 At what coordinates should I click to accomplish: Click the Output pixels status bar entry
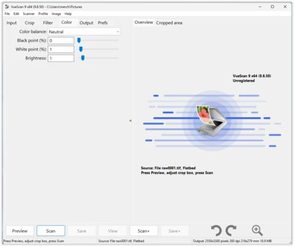pyautogui.click(x=232, y=241)
